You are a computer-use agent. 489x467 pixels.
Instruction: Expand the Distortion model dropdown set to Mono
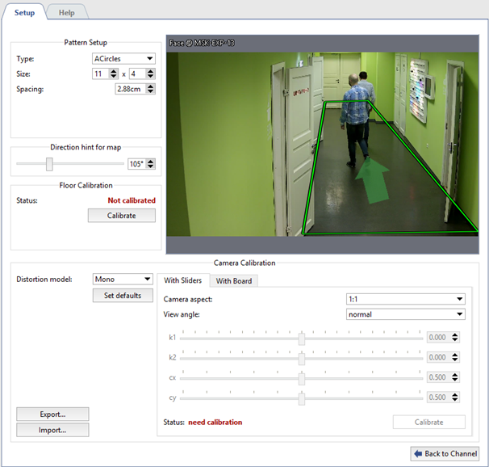(x=123, y=279)
